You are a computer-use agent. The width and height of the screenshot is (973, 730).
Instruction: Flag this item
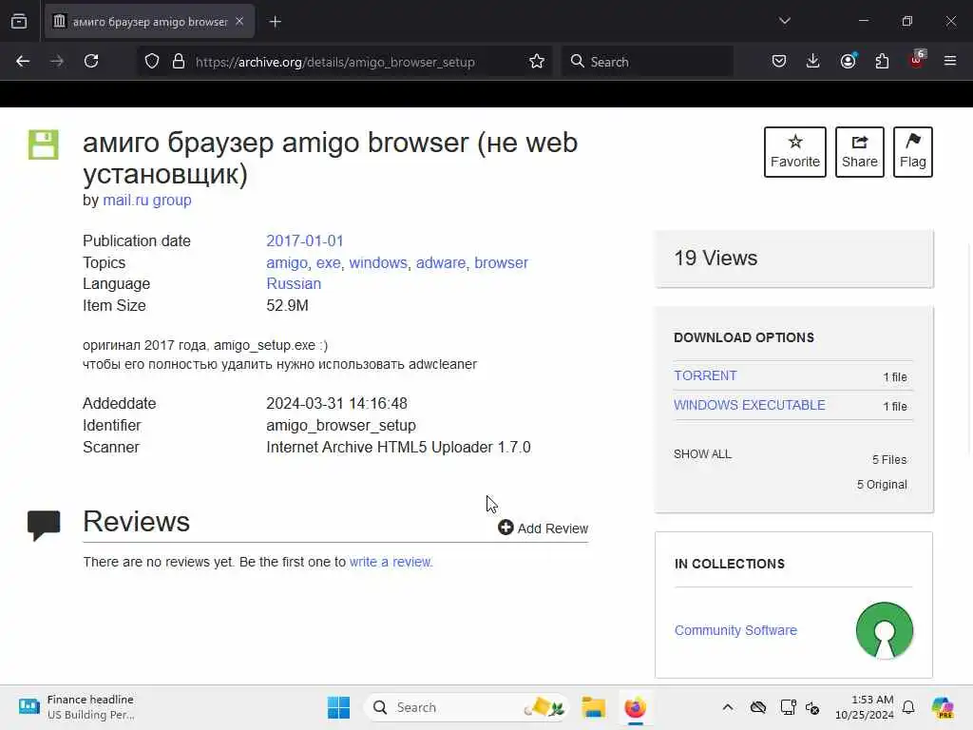tap(913, 152)
